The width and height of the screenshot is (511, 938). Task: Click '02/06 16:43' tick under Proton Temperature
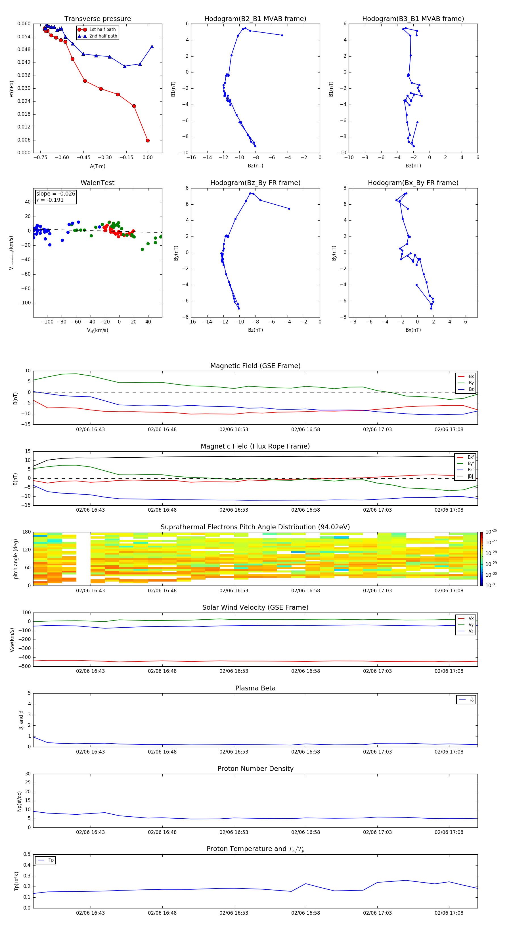90,913
